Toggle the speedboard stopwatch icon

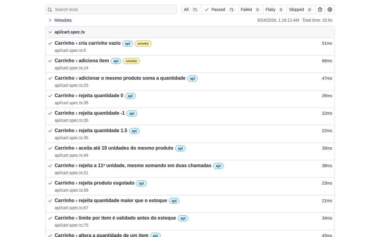(x=320, y=9)
